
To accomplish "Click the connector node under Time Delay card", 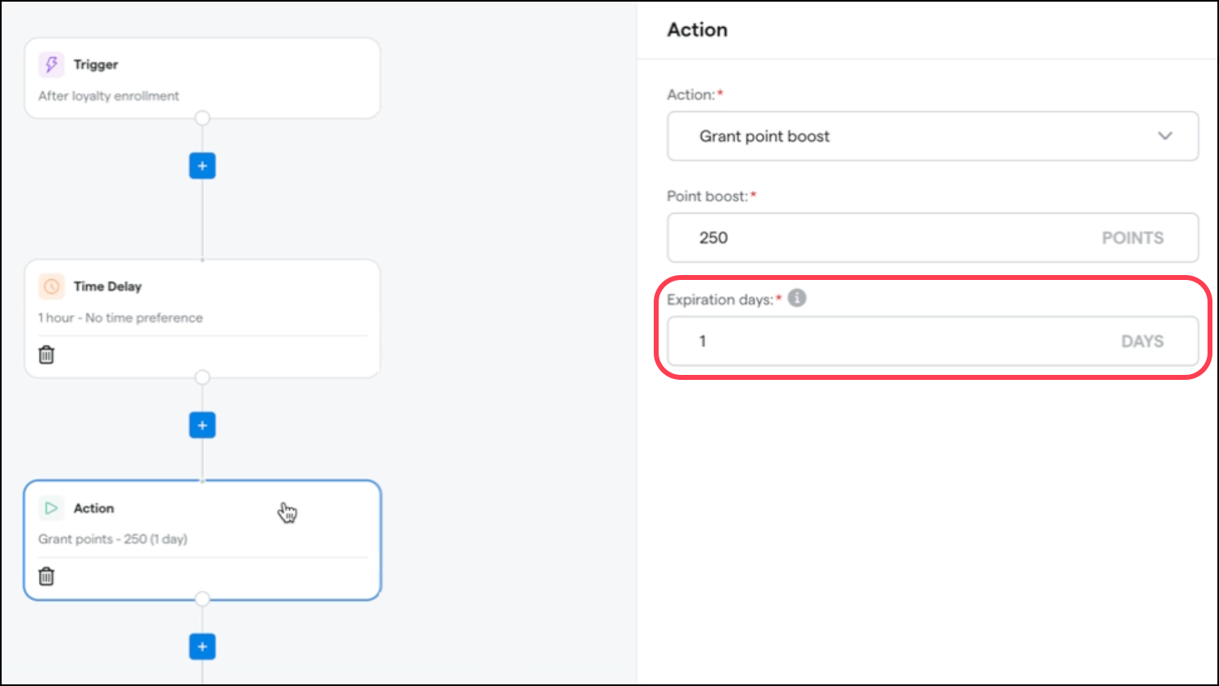I will 202,377.
